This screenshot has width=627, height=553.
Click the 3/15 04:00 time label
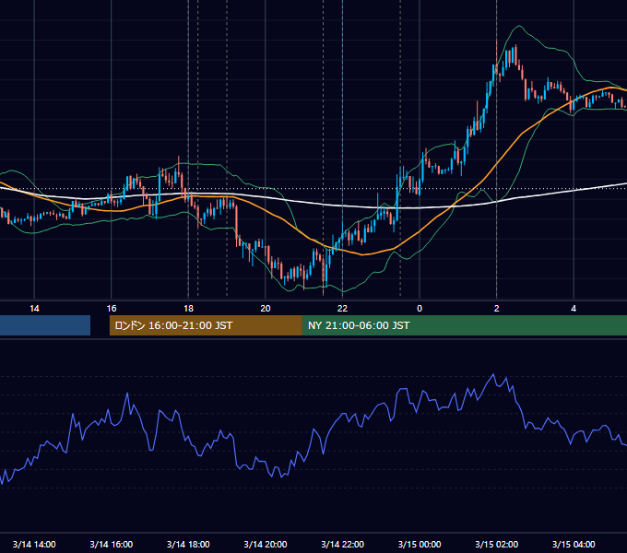coord(574,544)
